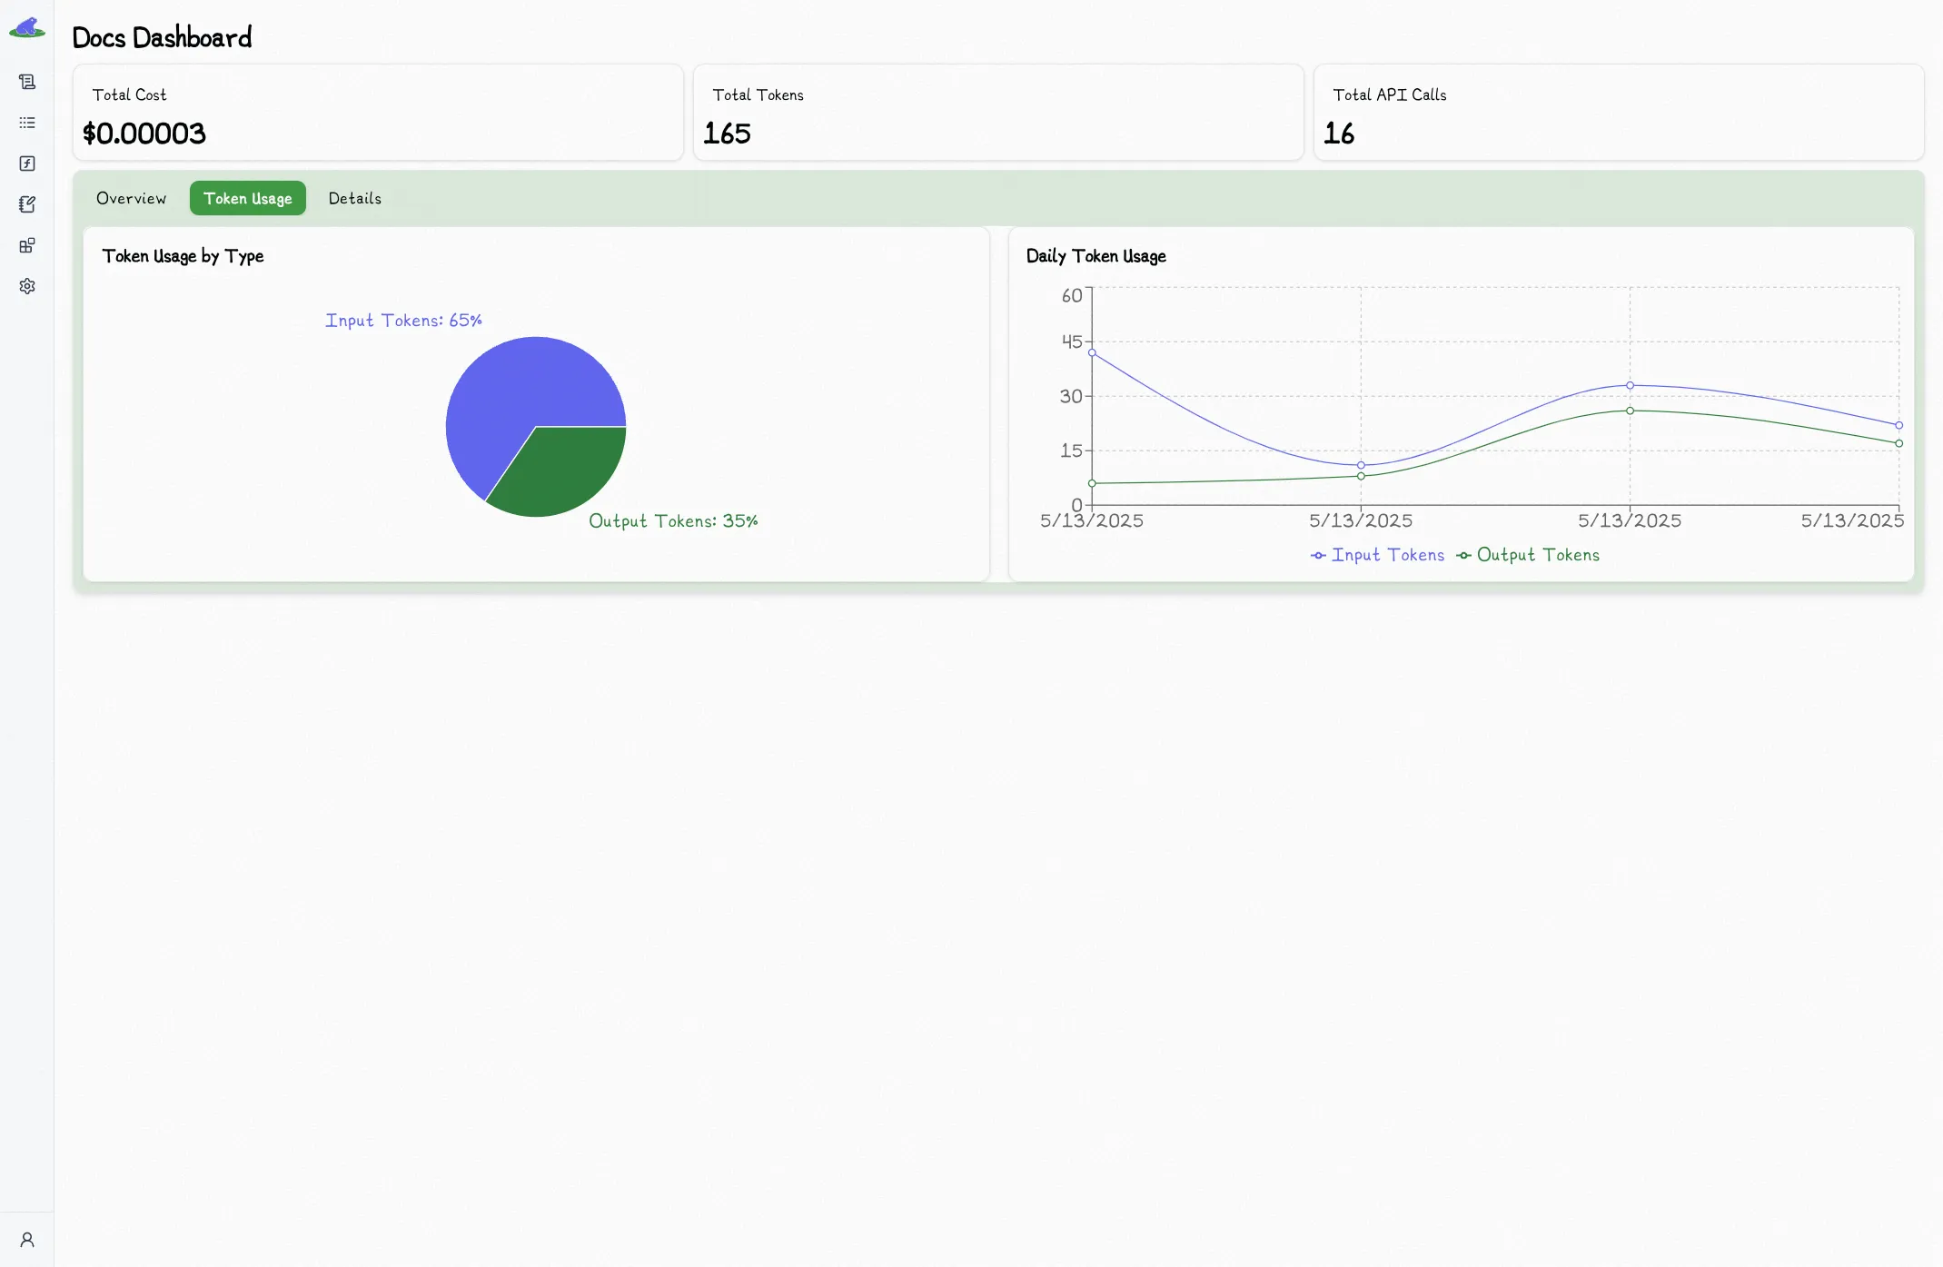Click the Total API Calls card
Image resolution: width=1943 pixels, height=1267 pixels.
click(1619, 112)
